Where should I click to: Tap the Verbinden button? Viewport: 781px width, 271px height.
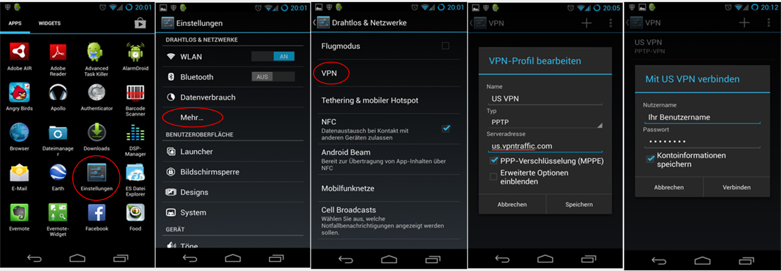736,187
